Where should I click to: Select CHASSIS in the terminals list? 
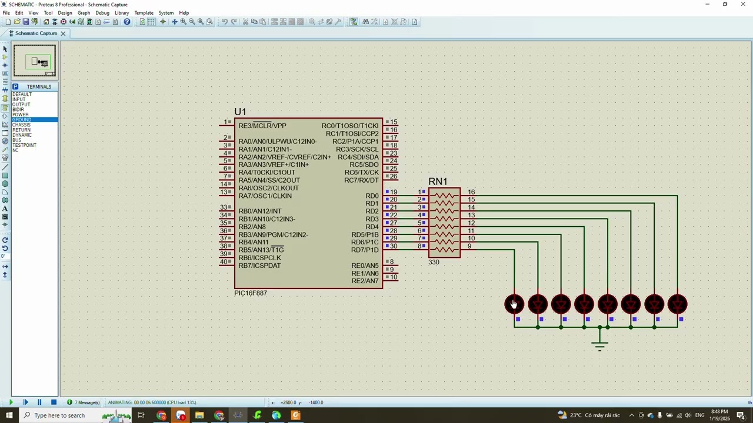coord(35,125)
